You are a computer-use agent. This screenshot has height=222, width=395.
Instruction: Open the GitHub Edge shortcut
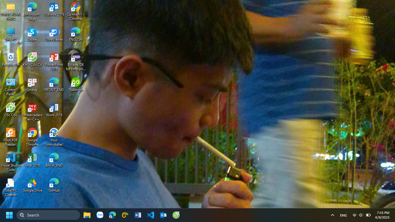(x=54, y=186)
